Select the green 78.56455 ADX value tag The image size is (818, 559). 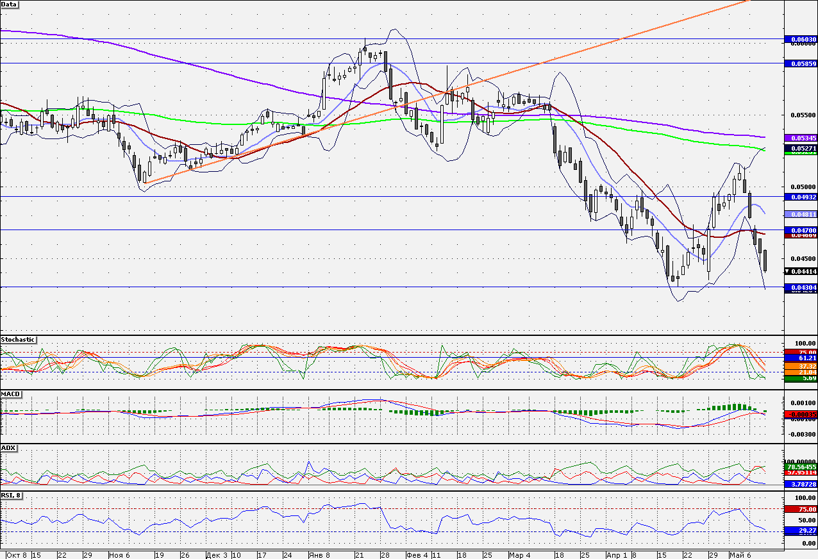(799, 467)
